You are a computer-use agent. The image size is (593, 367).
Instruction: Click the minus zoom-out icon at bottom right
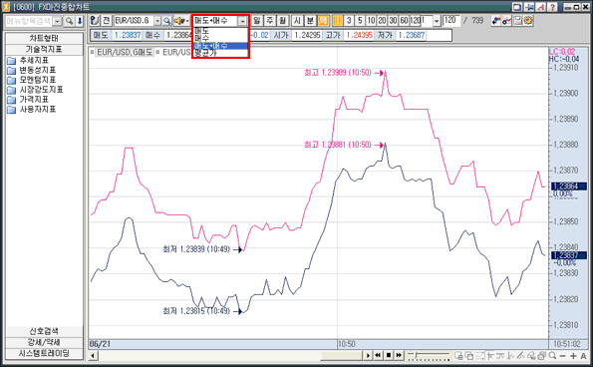pyautogui.click(x=563, y=356)
